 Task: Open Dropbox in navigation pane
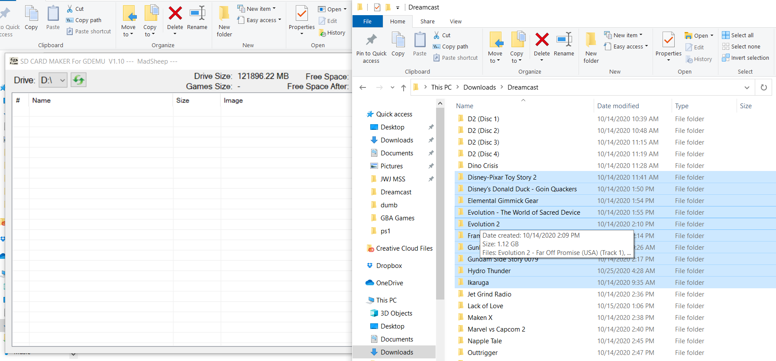pos(389,265)
